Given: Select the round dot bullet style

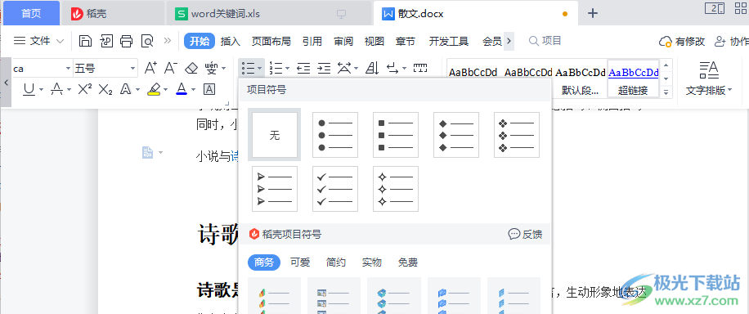Looking at the screenshot, I should [x=335, y=135].
